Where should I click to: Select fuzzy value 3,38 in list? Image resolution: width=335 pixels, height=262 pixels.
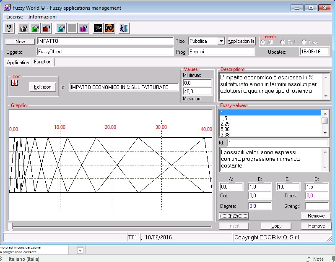tap(270, 134)
